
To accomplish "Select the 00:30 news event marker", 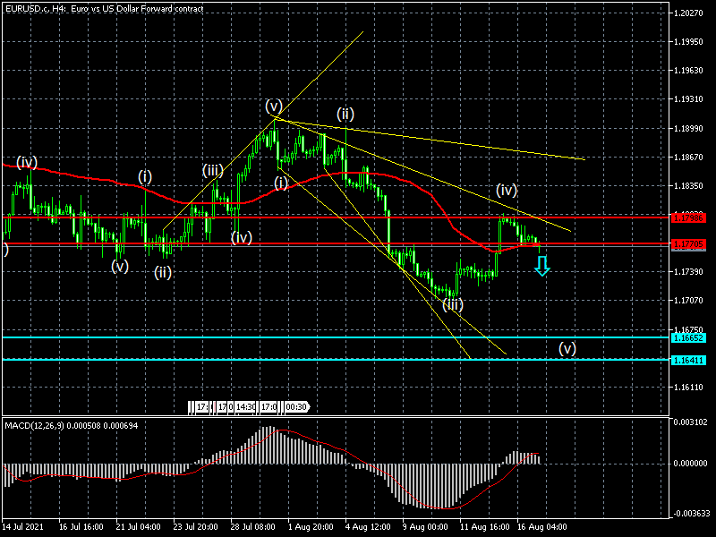I will (x=296, y=407).
